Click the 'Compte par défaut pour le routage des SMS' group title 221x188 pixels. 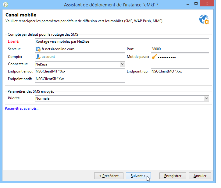[x=43, y=34]
